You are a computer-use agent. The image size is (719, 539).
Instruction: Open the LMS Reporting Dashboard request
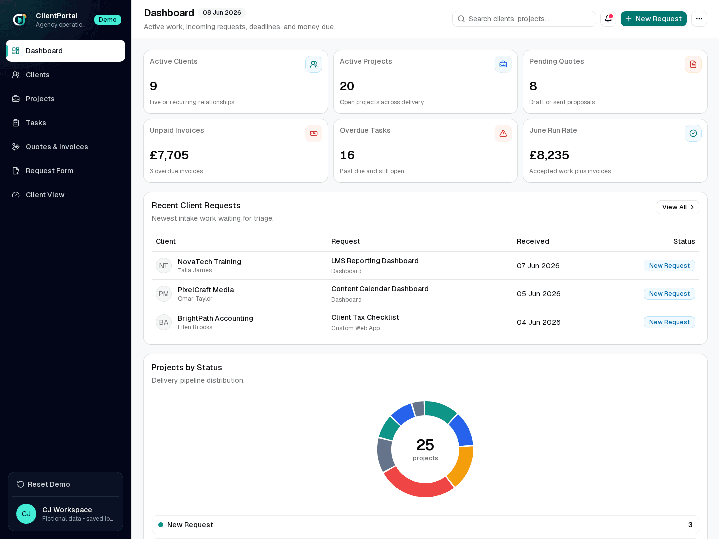(x=375, y=261)
